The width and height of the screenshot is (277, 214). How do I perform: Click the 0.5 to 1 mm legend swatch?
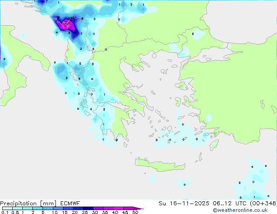[x=17, y=208]
